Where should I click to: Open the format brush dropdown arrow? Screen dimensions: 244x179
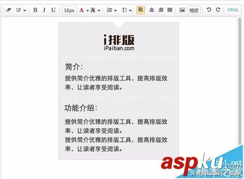coord(24,11)
